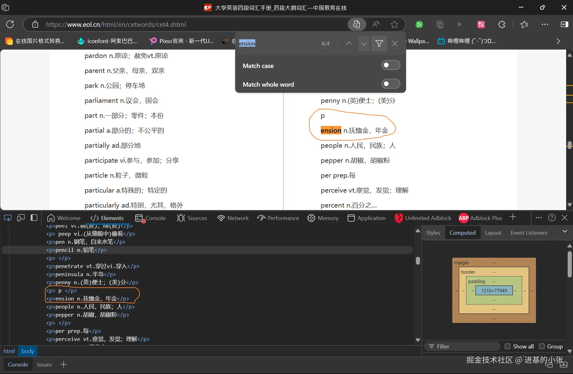
Task: Focus the computed styles Filter field
Action: [462, 346]
